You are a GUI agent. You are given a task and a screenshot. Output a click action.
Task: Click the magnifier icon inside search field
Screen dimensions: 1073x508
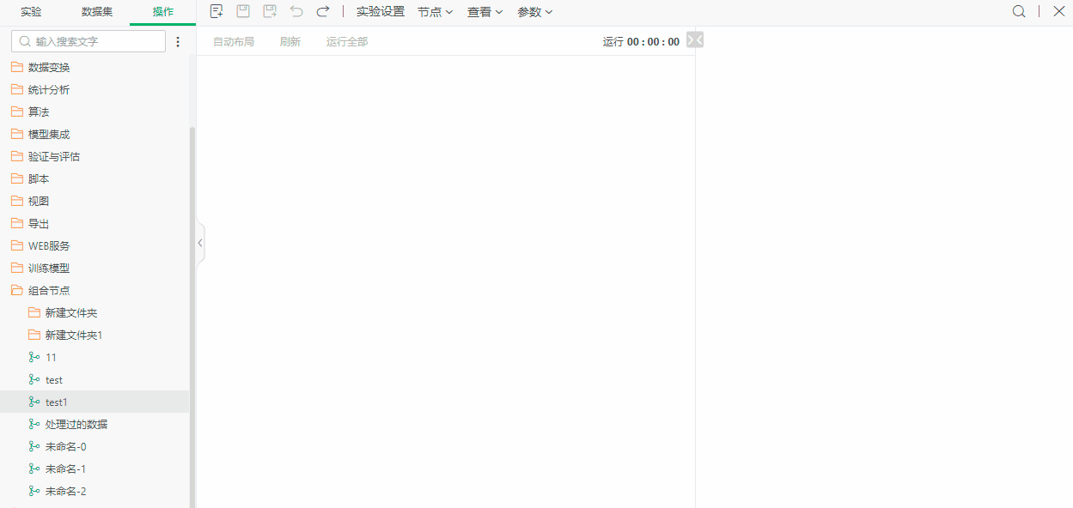[26, 41]
